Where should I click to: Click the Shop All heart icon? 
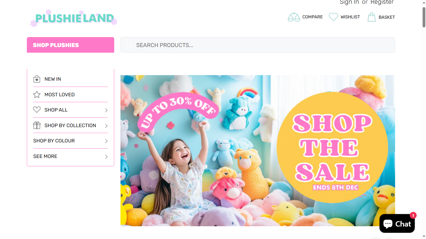click(37, 110)
